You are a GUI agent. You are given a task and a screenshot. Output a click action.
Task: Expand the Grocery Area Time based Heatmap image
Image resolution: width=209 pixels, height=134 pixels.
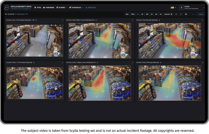pyautogui.click(x=60, y=25)
